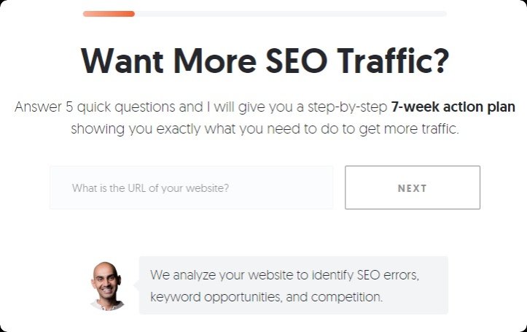Click "keyword opportunities, and competition" text line
Screen dimensions: 527x332
tap(266, 298)
